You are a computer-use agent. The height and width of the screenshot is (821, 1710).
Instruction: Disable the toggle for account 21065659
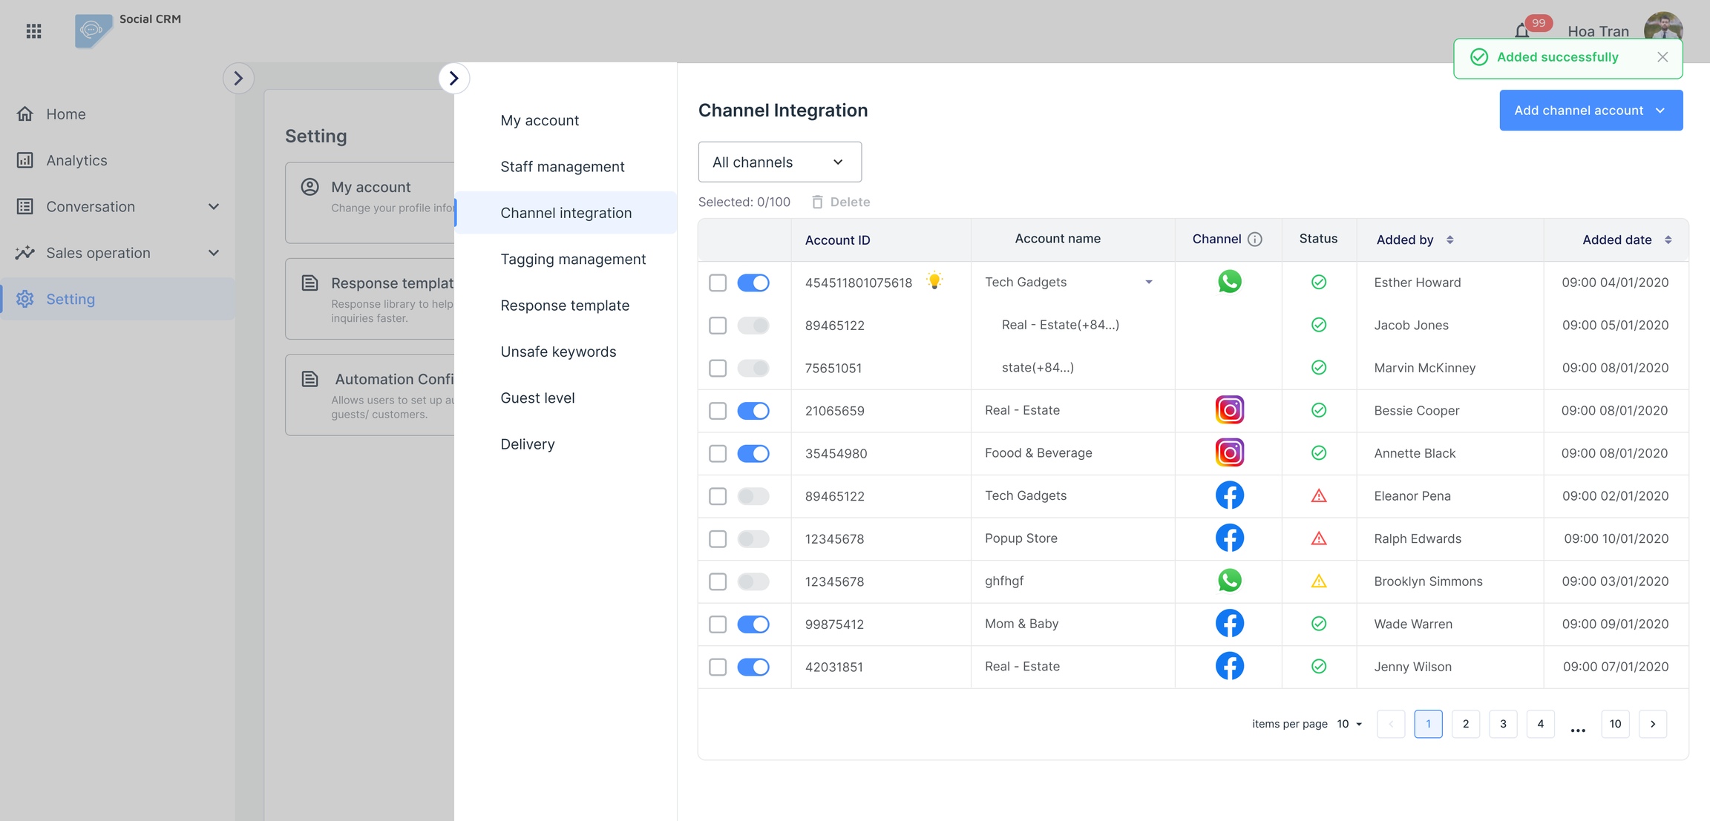click(x=753, y=411)
